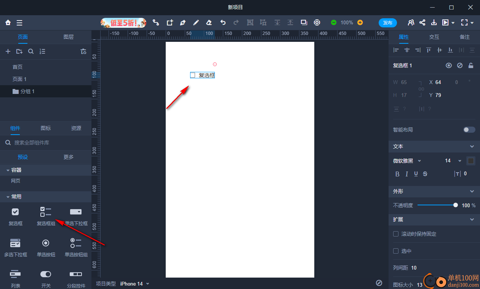Click the download icon
480x289 pixels.
(434, 23)
